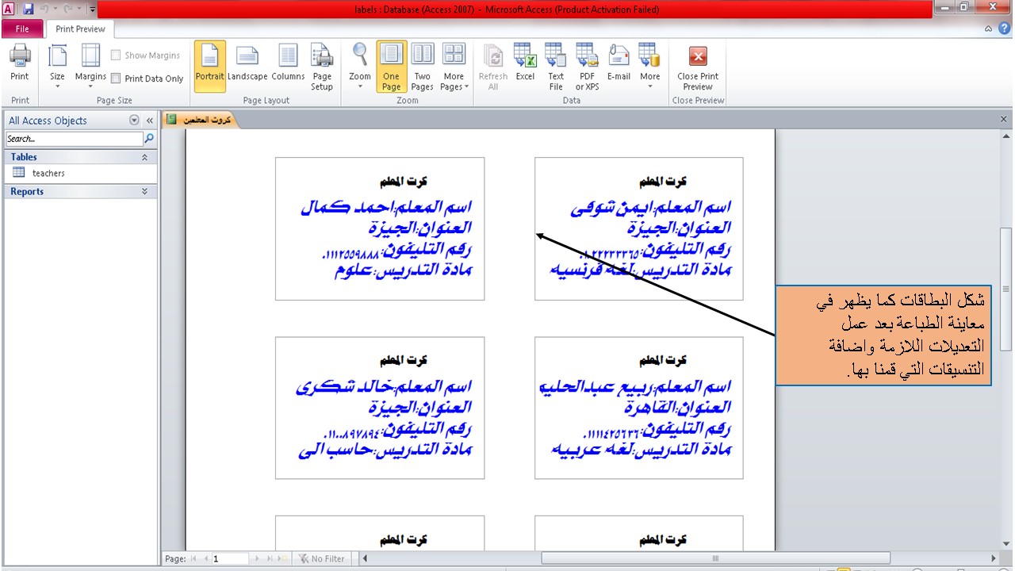Click the احمد كمال teacher label card
Image resolution: width=1015 pixels, height=571 pixels.
(380, 229)
